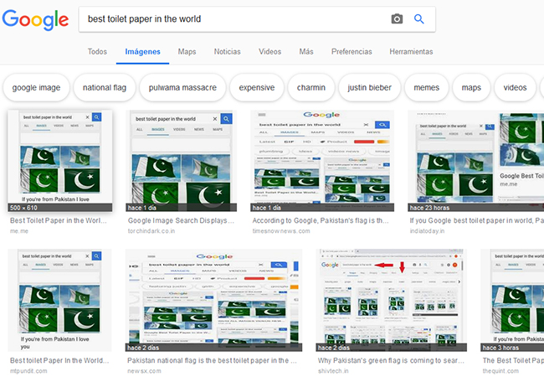
Task: Click 'Google Image Search Displays...' title
Action: tap(181, 220)
